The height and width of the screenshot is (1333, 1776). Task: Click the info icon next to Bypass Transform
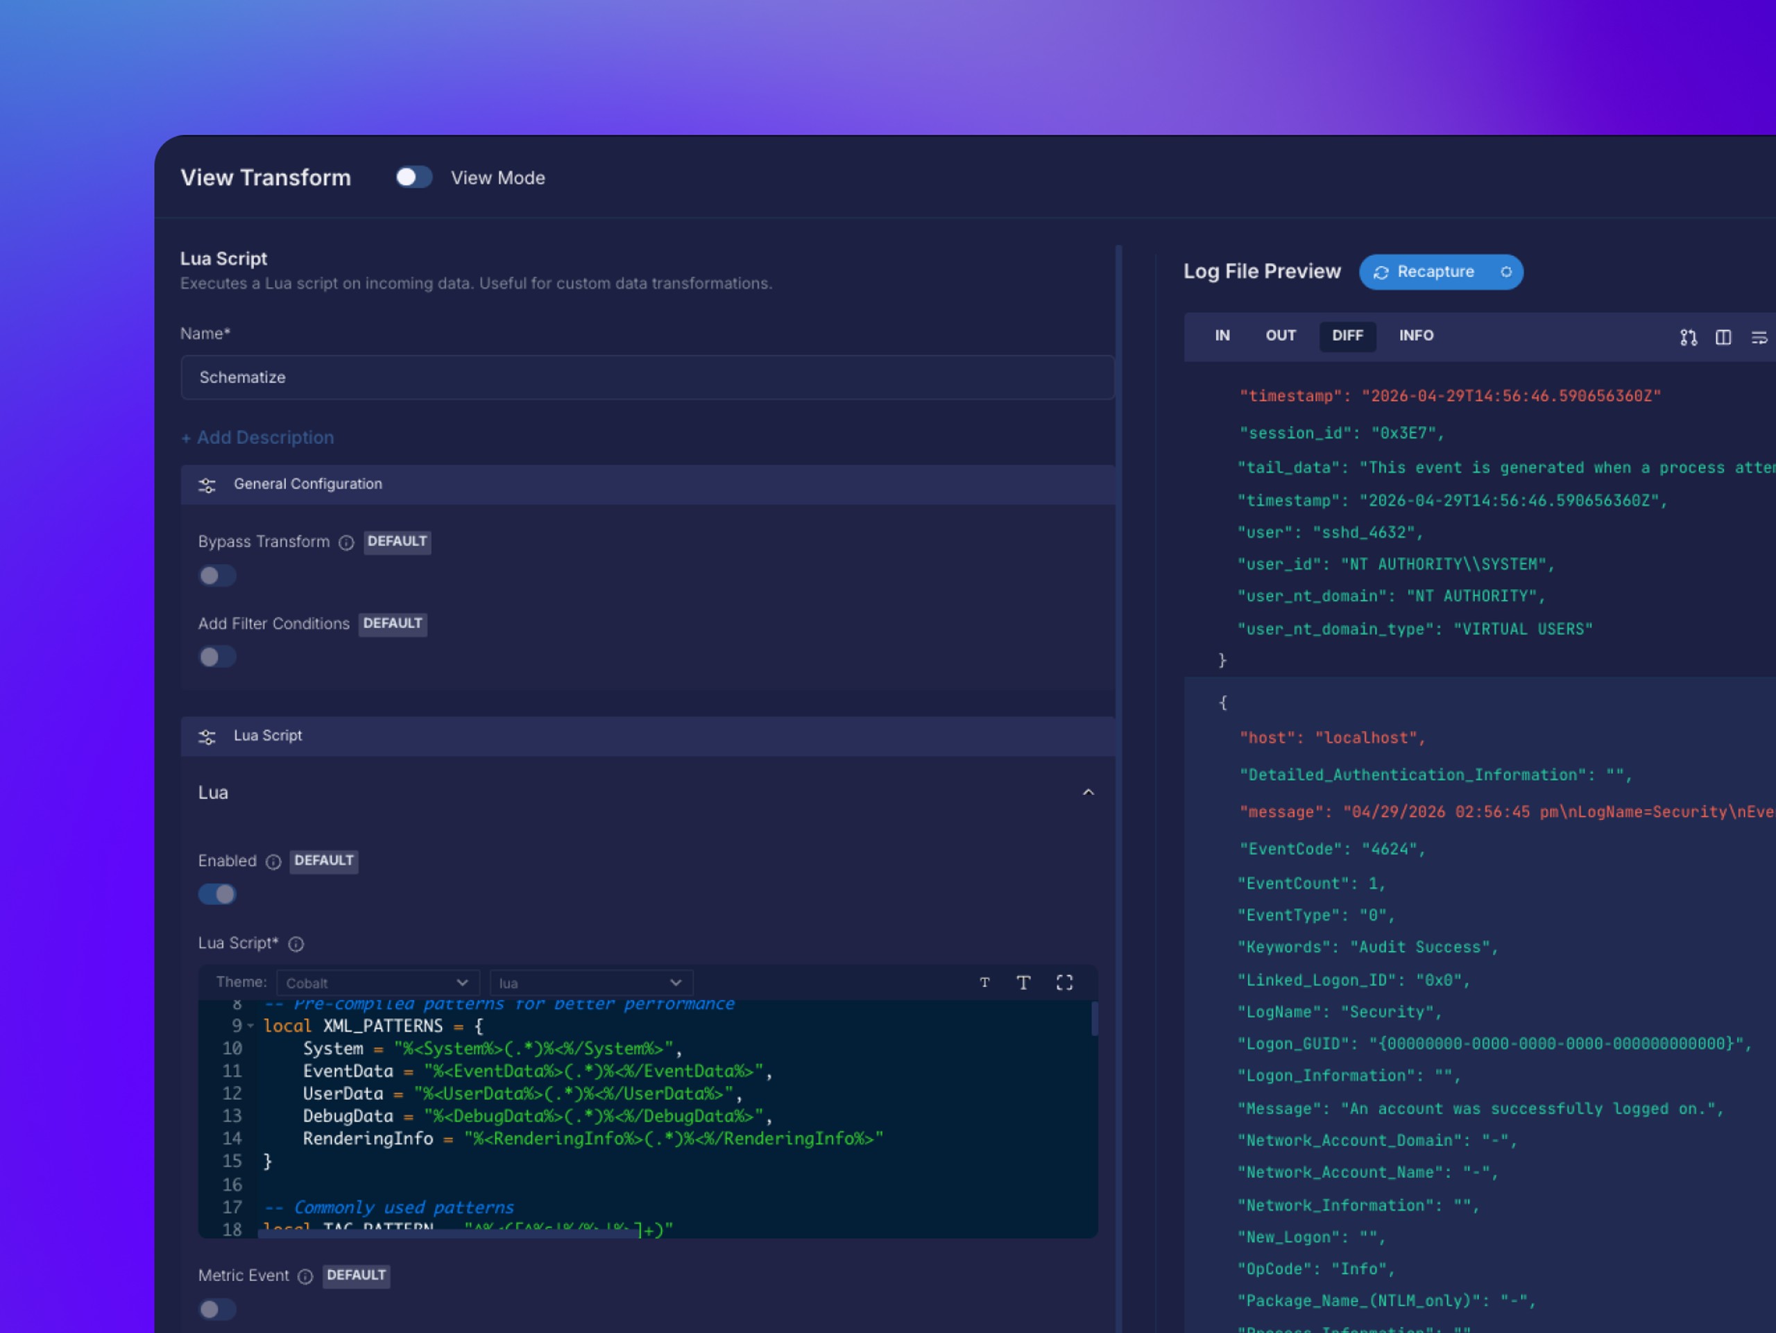pyautogui.click(x=346, y=542)
